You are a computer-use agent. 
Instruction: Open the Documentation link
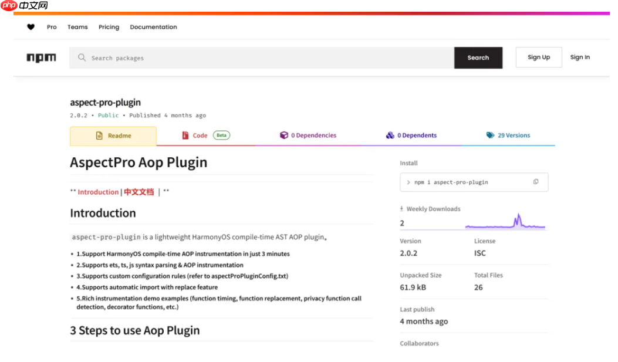click(x=153, y=27)
